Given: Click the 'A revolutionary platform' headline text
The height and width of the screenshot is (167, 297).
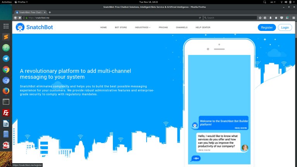Looking at the screenshot, I should coord(75,74).
